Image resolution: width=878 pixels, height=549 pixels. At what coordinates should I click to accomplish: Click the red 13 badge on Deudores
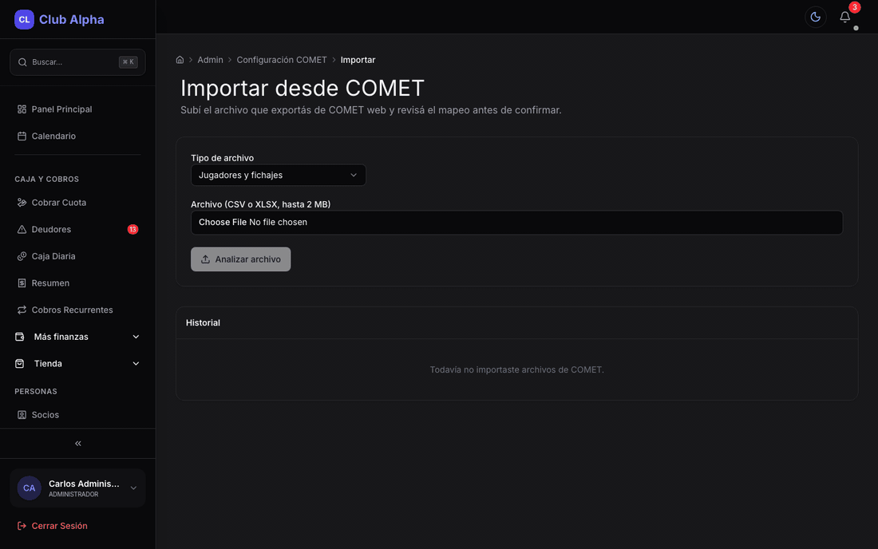click(132, 230)
